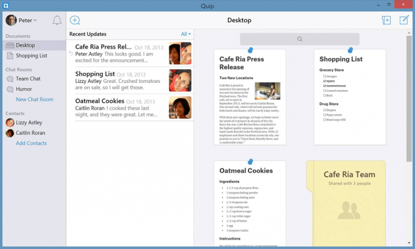
Task: Click the avatar thumbnail on Oatmeal Cookies update
Action: pos(180,107)
